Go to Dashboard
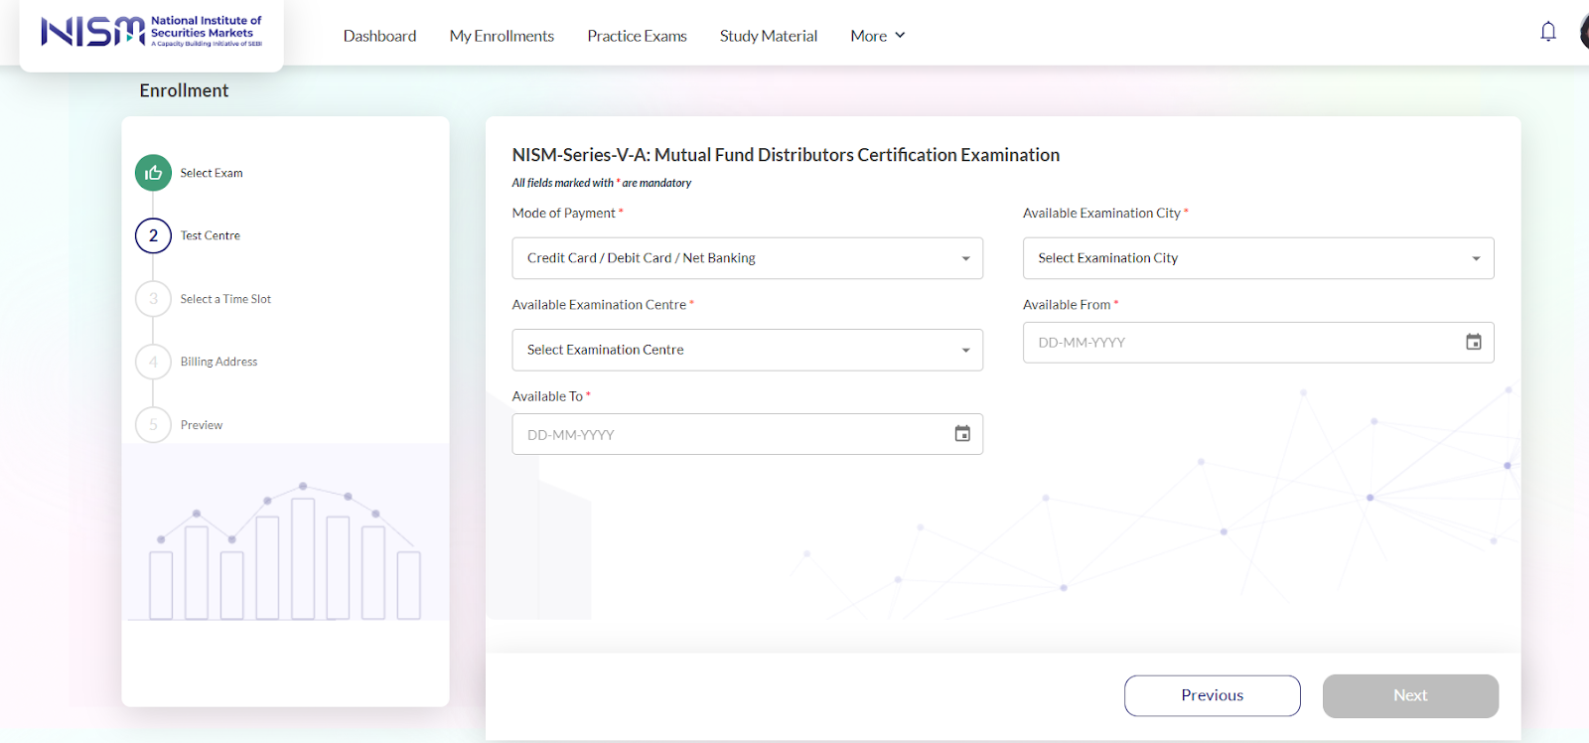 tap(379, 36)
